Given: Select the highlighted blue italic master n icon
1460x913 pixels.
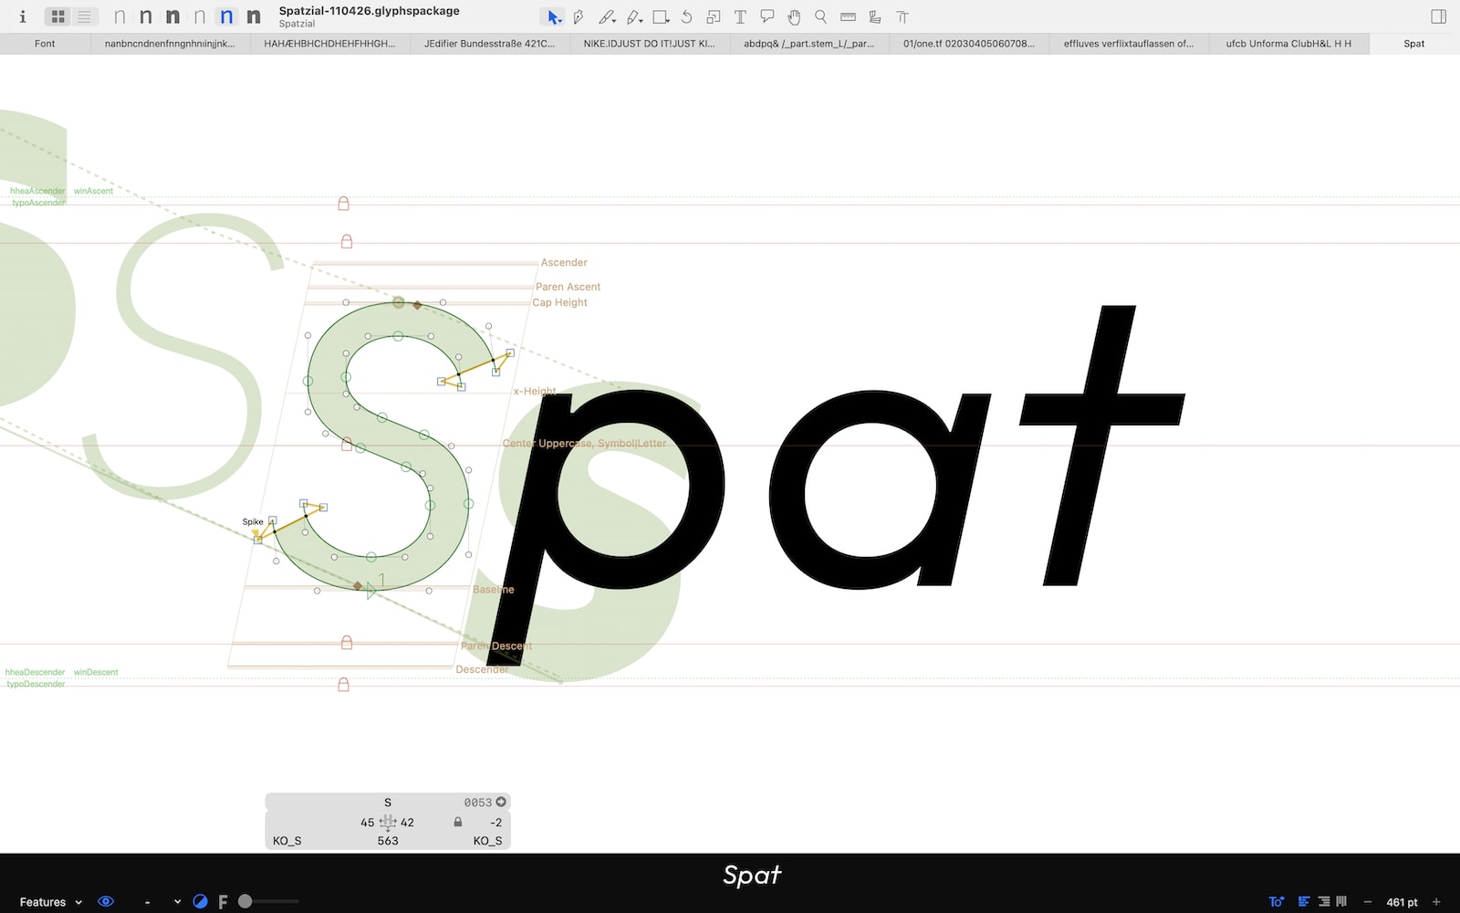Looking at the screenshot, I should click(226, 16).
